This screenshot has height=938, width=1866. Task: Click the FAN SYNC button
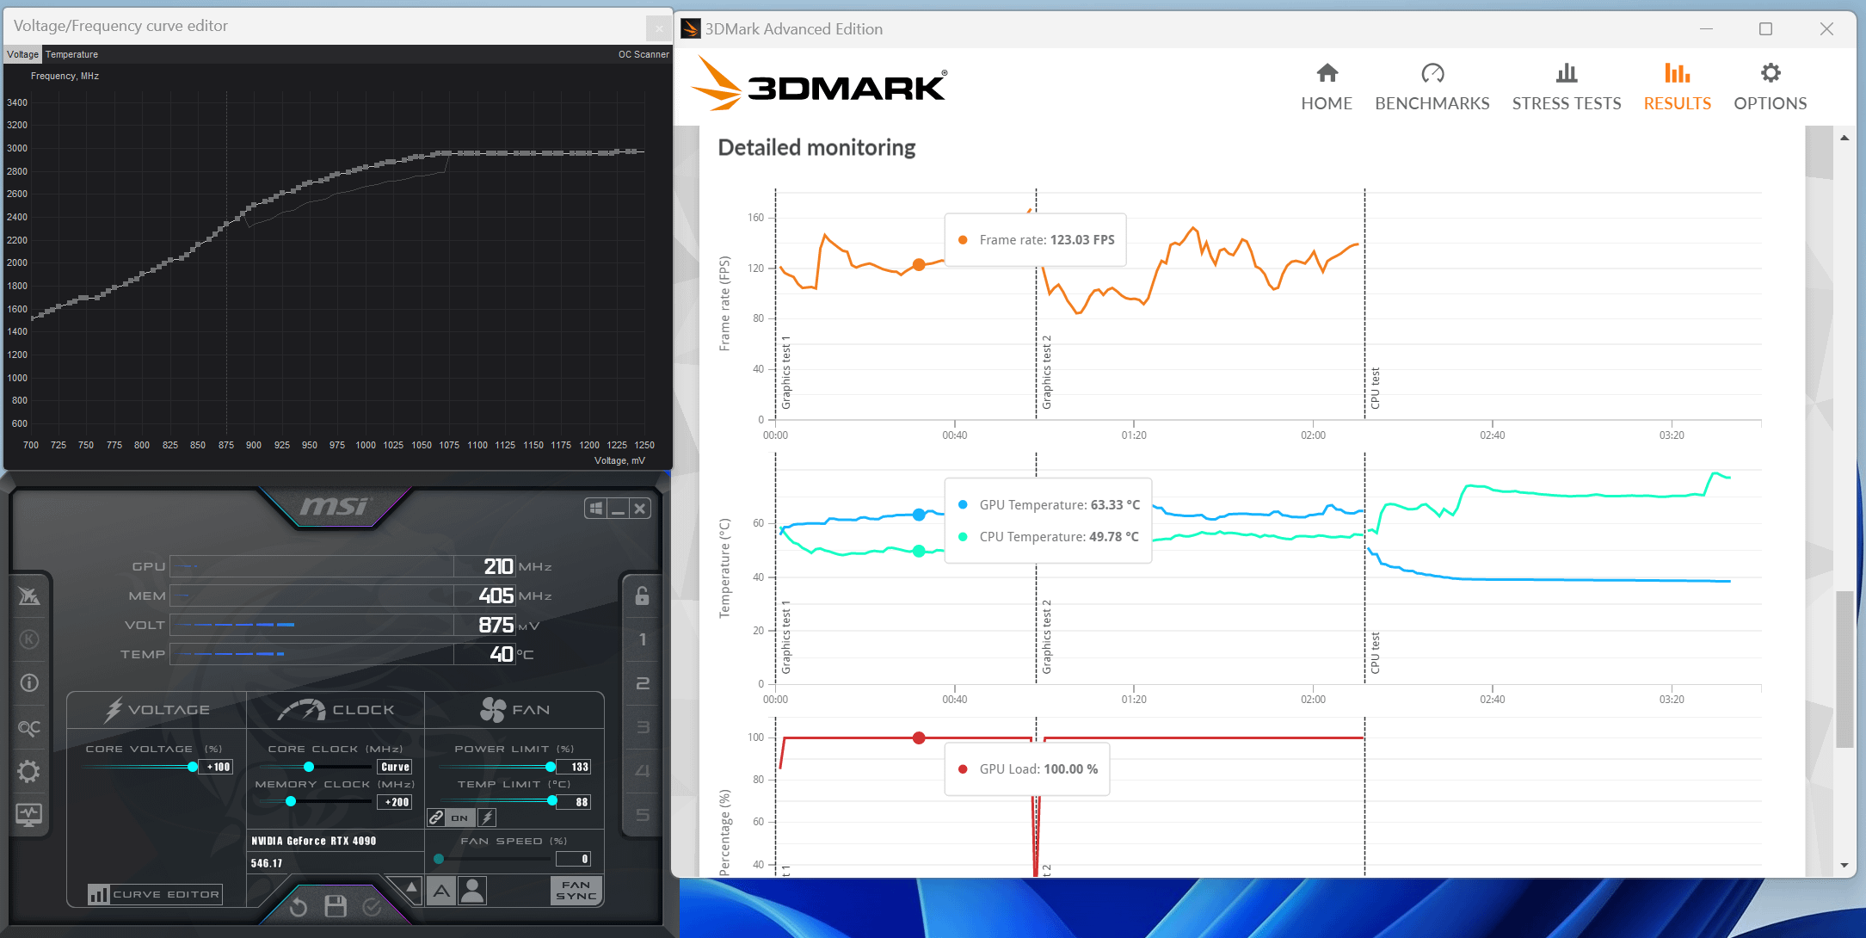point(576,891)
